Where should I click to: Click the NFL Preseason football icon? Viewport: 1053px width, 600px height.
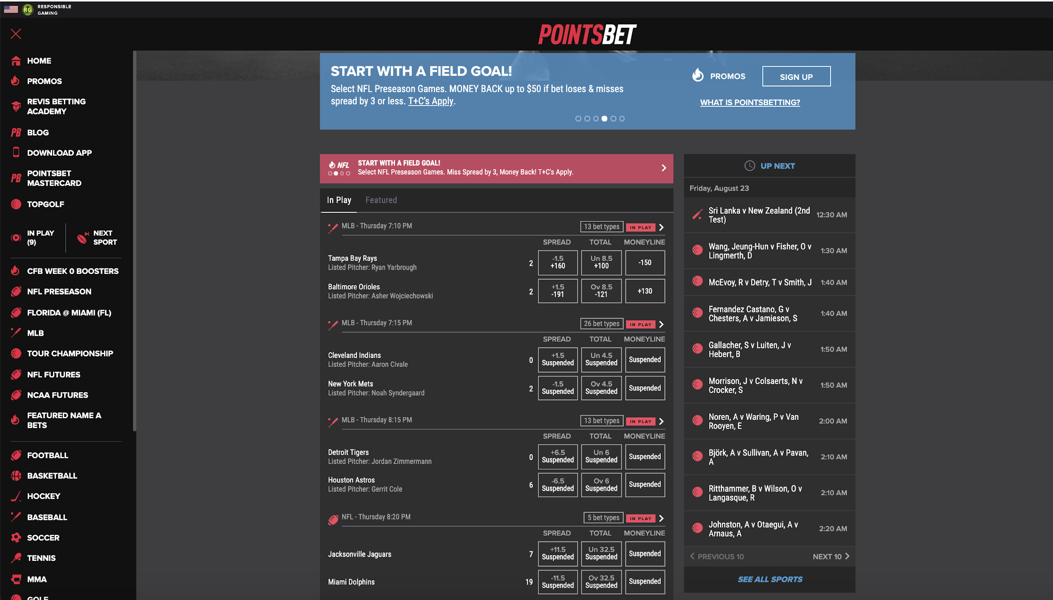point(16,292)
